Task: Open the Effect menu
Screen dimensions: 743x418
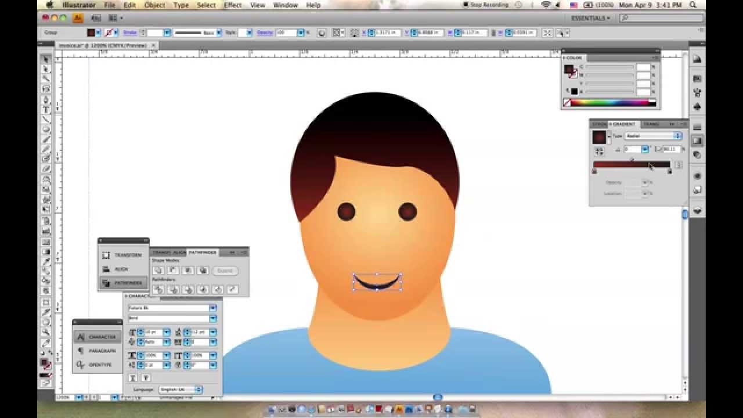Action: [233, 5]
